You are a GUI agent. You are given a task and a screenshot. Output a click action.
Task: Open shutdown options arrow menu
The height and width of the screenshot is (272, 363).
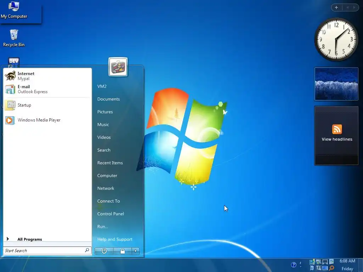tap(136, 251)
